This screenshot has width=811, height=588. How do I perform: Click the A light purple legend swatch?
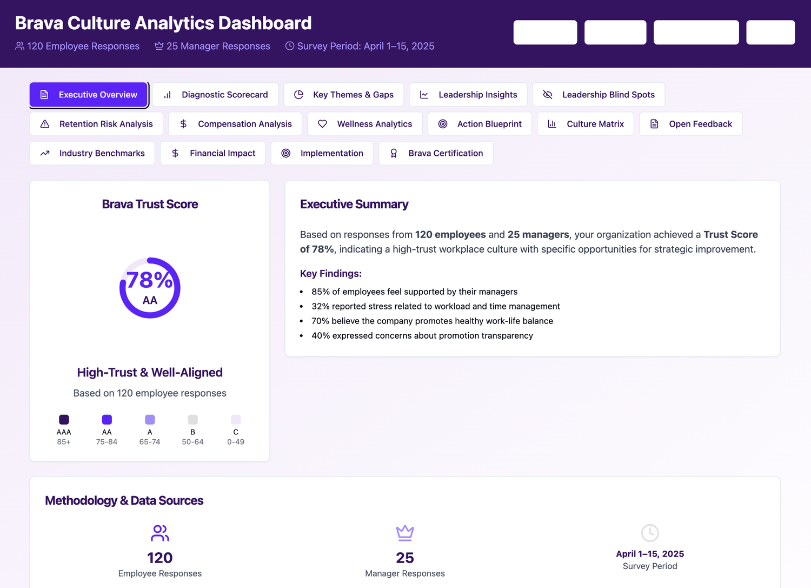(x=150, y=420)
